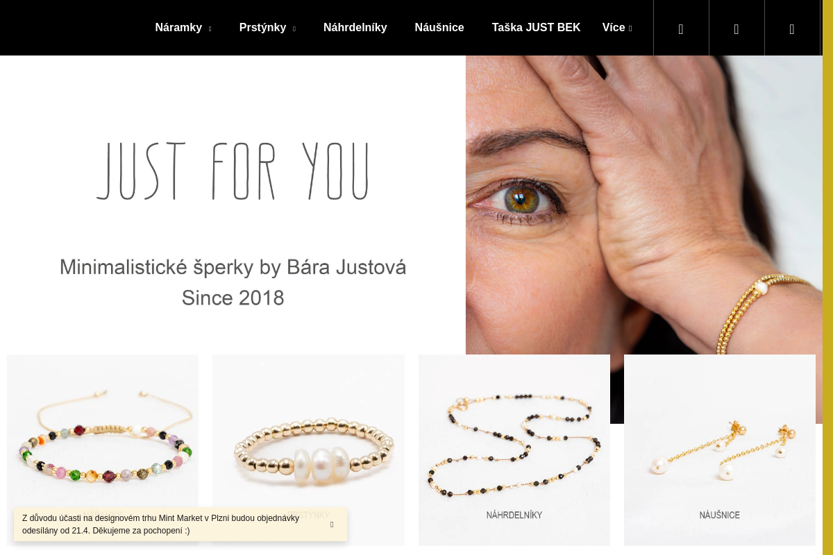The image size is (833, 555).
Task: Dismiss the Mint Market notification bar
Action: tap(332, 524)
